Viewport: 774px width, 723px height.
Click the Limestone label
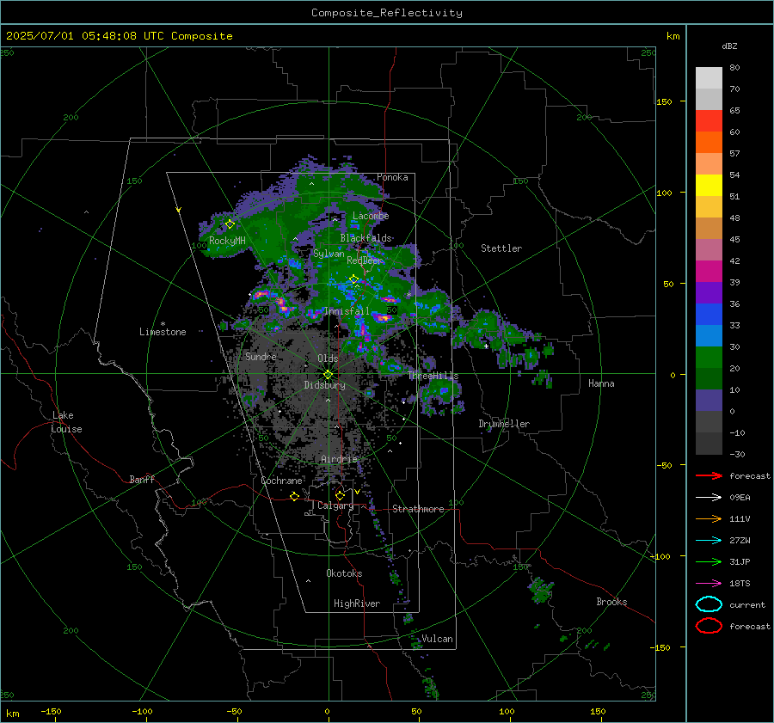[x=163, y=332]
